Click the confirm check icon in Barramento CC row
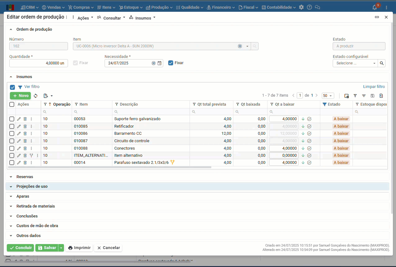The image size is (396, 267). (309, 133)
